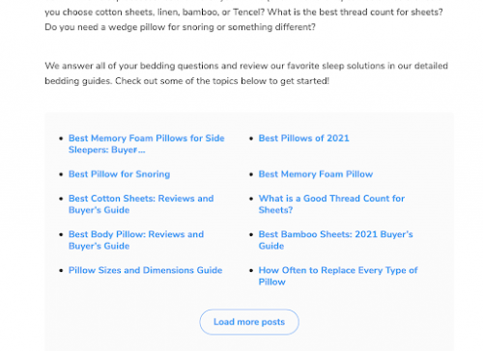Viewport: 483px width, 351px height.
Task: Click the Load more posts button
Action: coord(249,322)
